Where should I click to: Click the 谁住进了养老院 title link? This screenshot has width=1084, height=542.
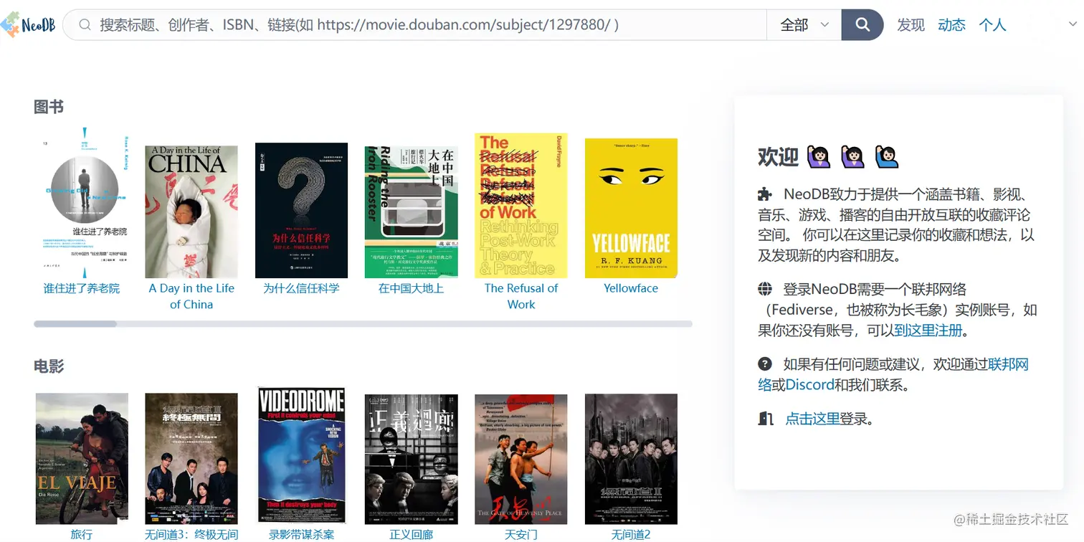click(82, 288)
